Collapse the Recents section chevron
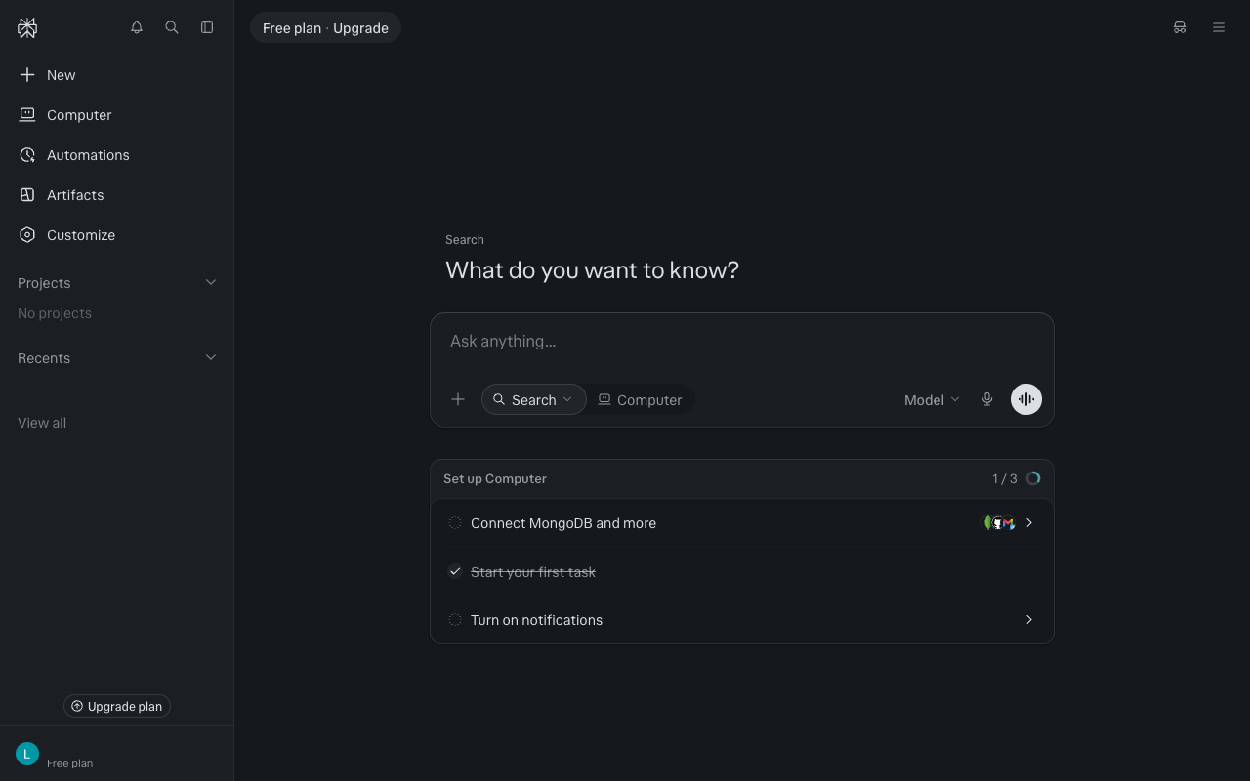 (x=211, y=357)
